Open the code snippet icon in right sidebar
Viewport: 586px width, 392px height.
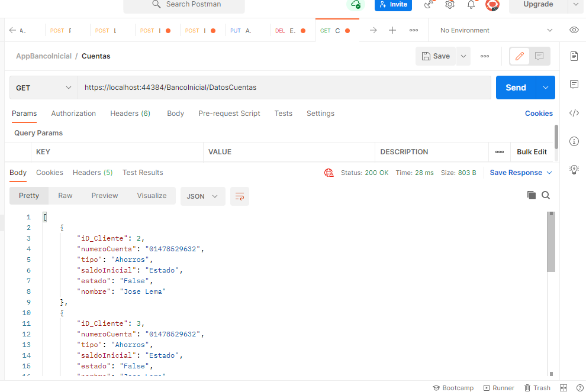574,113
